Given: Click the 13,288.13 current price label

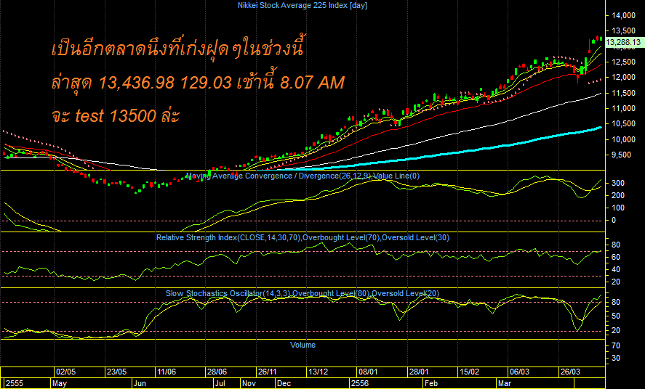Looking at the screenshot, I should [623, 42].
